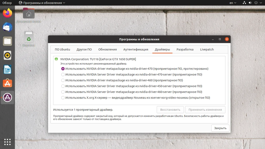Click the volume icon in the top bar

coord(250,3)
